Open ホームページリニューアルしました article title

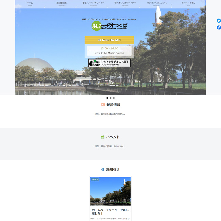[107, 212]
